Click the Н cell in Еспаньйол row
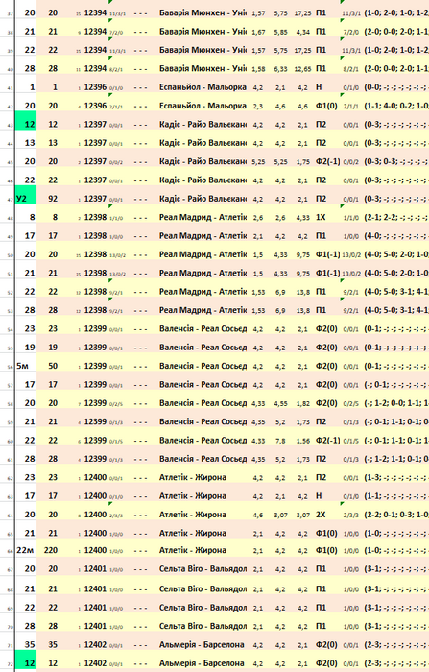Screen dimensions: 429x672 [x=319, y=87]
